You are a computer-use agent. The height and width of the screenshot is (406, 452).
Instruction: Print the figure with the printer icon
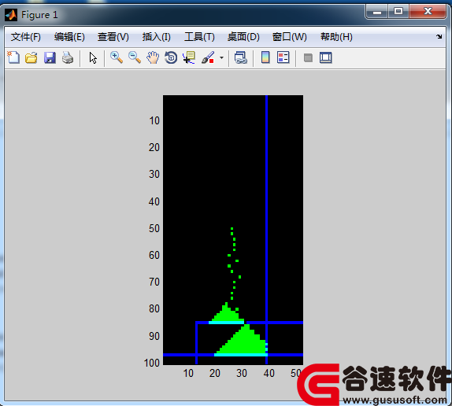point(68,57)
